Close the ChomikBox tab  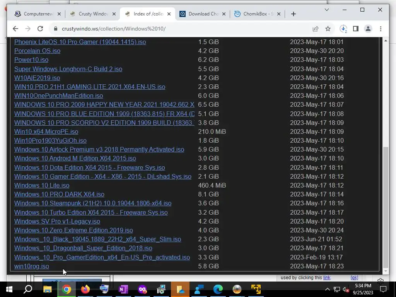[279, 14]
